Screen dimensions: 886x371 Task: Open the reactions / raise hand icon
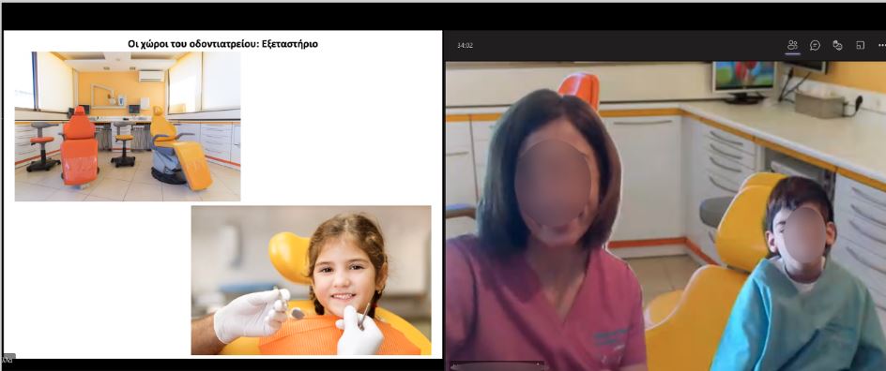click(x=837, y=45)
